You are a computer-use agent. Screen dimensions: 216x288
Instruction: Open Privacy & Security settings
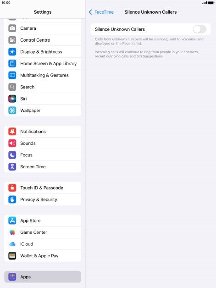[43, 199]
